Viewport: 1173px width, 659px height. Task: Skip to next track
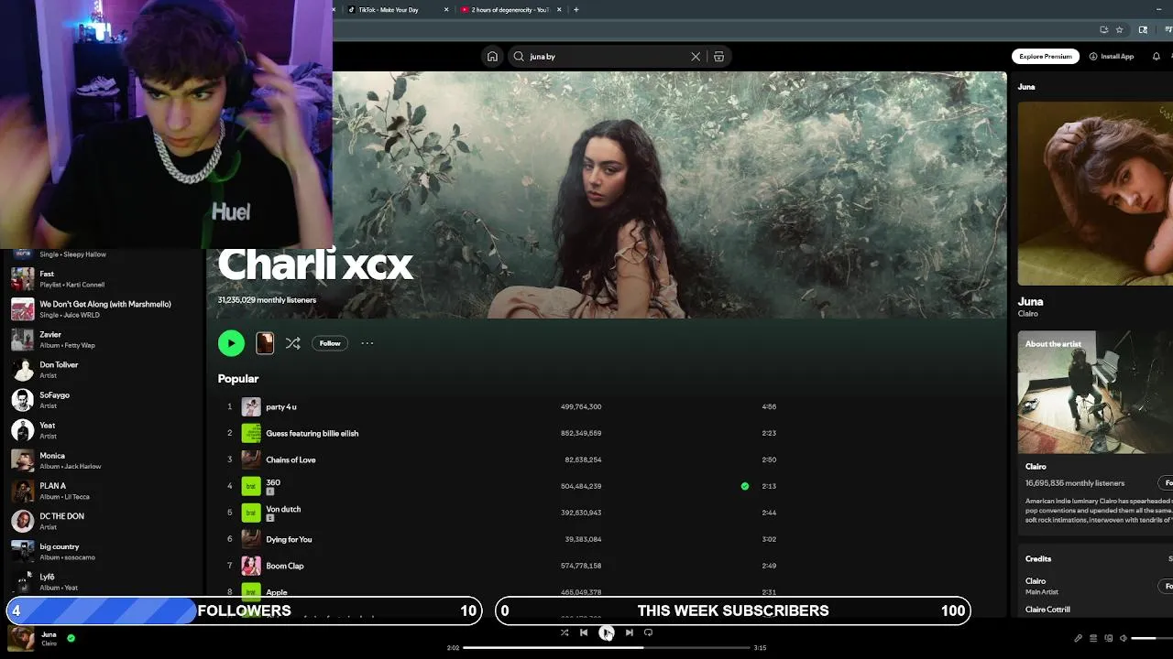pos(629,632)
